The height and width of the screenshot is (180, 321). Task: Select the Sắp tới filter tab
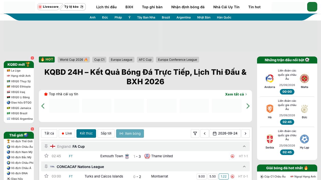pyautogui.click(x=106, y=133)
